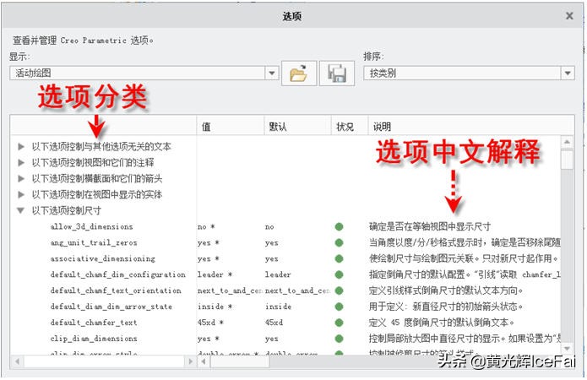
Task: Click the 默认 column header
Action: tap(297, 127)
